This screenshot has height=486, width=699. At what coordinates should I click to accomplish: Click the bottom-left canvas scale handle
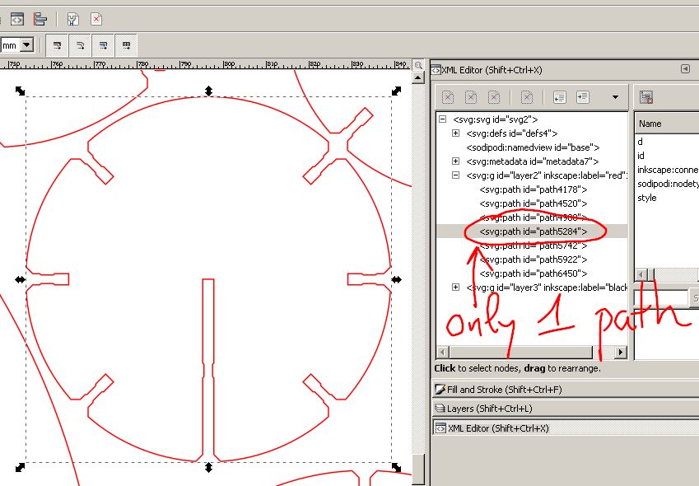click(20, 467)
